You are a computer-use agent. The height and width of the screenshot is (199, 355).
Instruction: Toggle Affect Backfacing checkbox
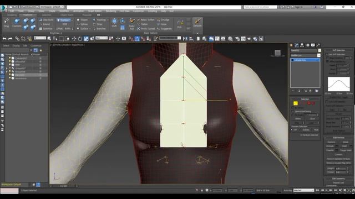click(x=327, y=61)
